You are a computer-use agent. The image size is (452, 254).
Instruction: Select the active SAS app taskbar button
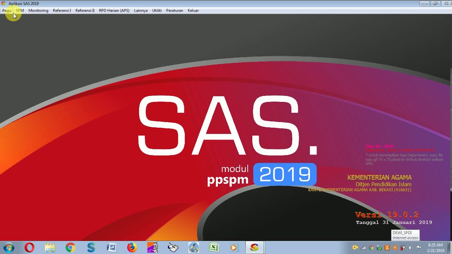[255, 248]
